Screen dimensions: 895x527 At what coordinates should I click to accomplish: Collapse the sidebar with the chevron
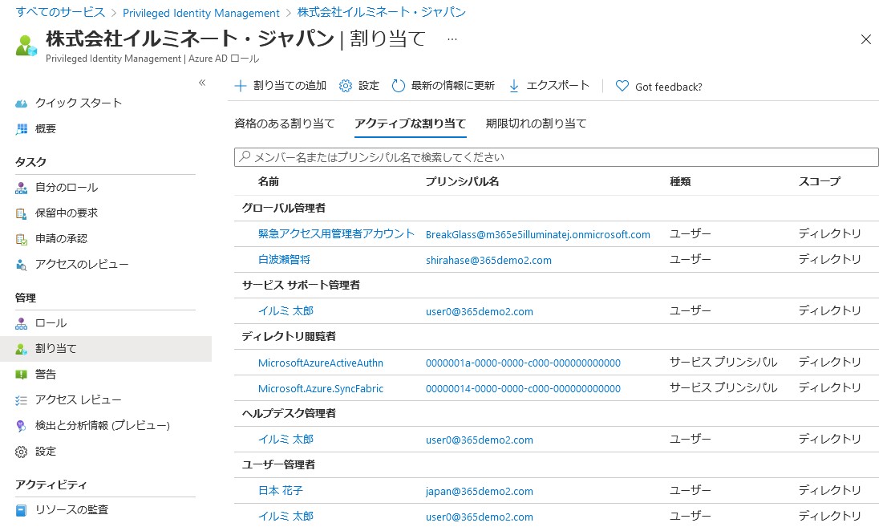click(x=203, y=83)
